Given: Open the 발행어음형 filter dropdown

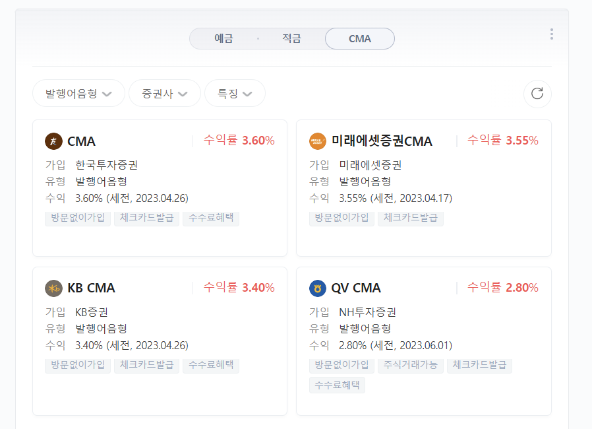Looking at the screenshot, I should click(x=78, y=93).
